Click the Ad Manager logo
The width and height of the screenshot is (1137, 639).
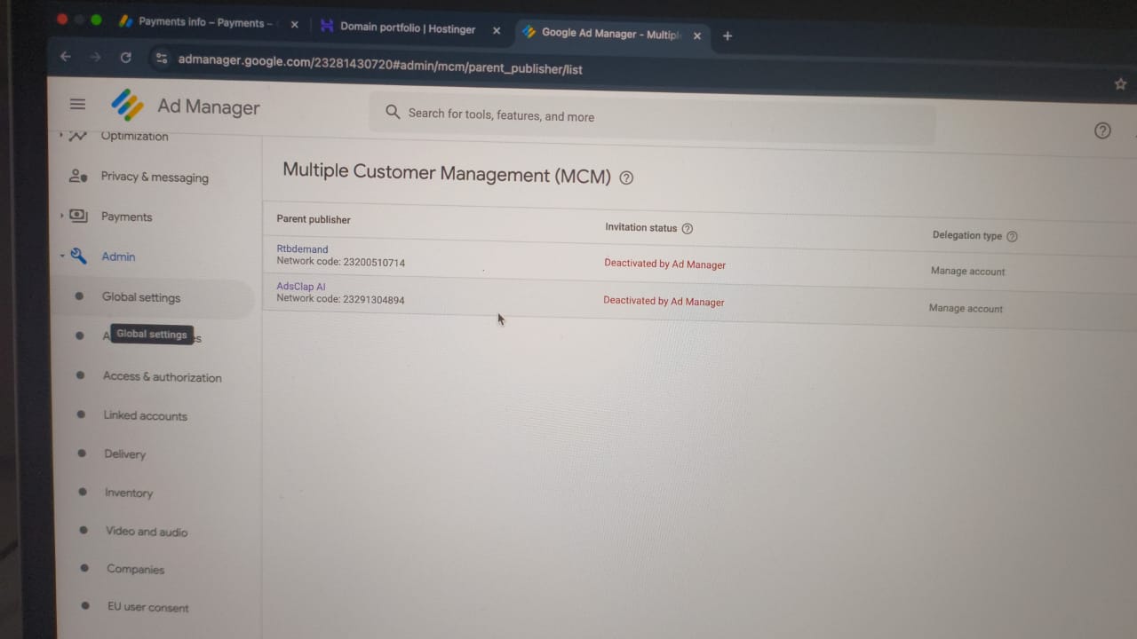coord(128,106)
